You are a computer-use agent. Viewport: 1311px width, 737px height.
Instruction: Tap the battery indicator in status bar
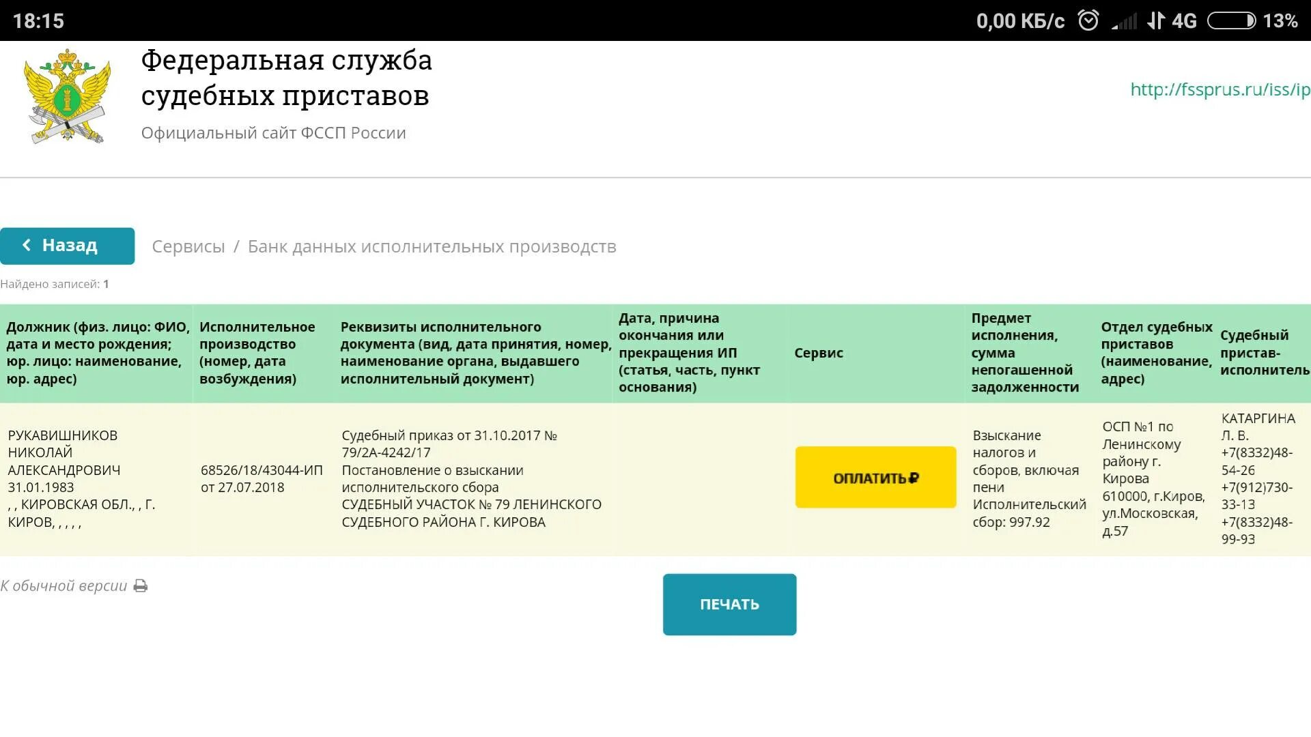click(1231, 20)
